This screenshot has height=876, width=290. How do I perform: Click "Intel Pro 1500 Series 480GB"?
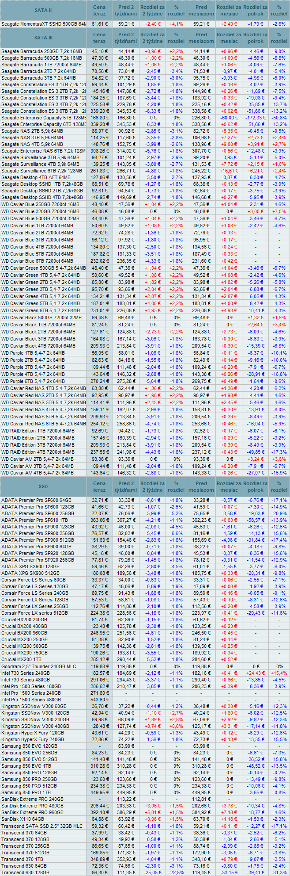click(x=31, y=700)
